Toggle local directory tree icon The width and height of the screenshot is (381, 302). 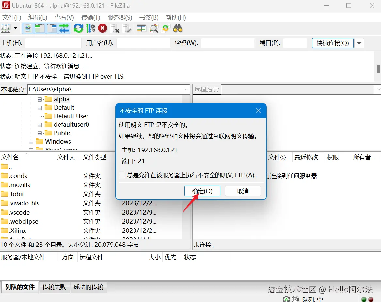point(40,29)
